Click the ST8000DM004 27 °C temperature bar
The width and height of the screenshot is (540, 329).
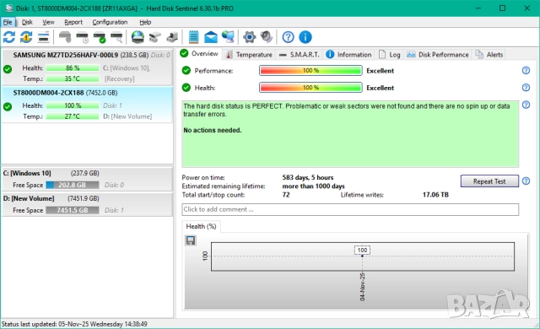[73, 116]
